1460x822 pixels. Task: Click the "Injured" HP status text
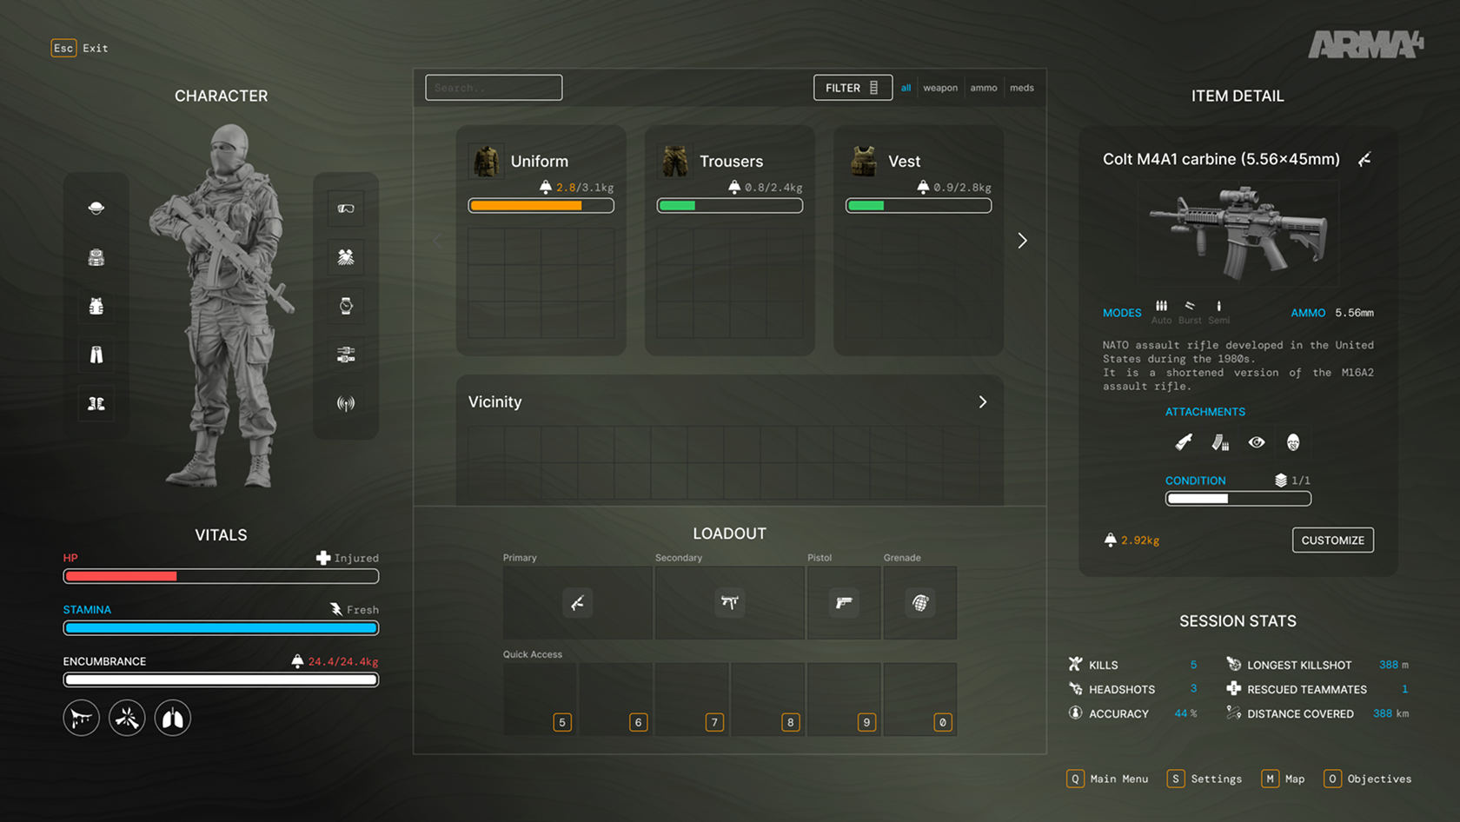pos(356,558)
